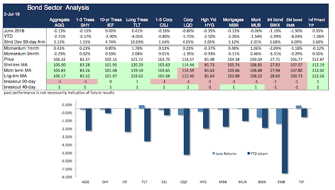Select the EMB YTD value -8.04%
335x190 pixels.
point(296,36)
